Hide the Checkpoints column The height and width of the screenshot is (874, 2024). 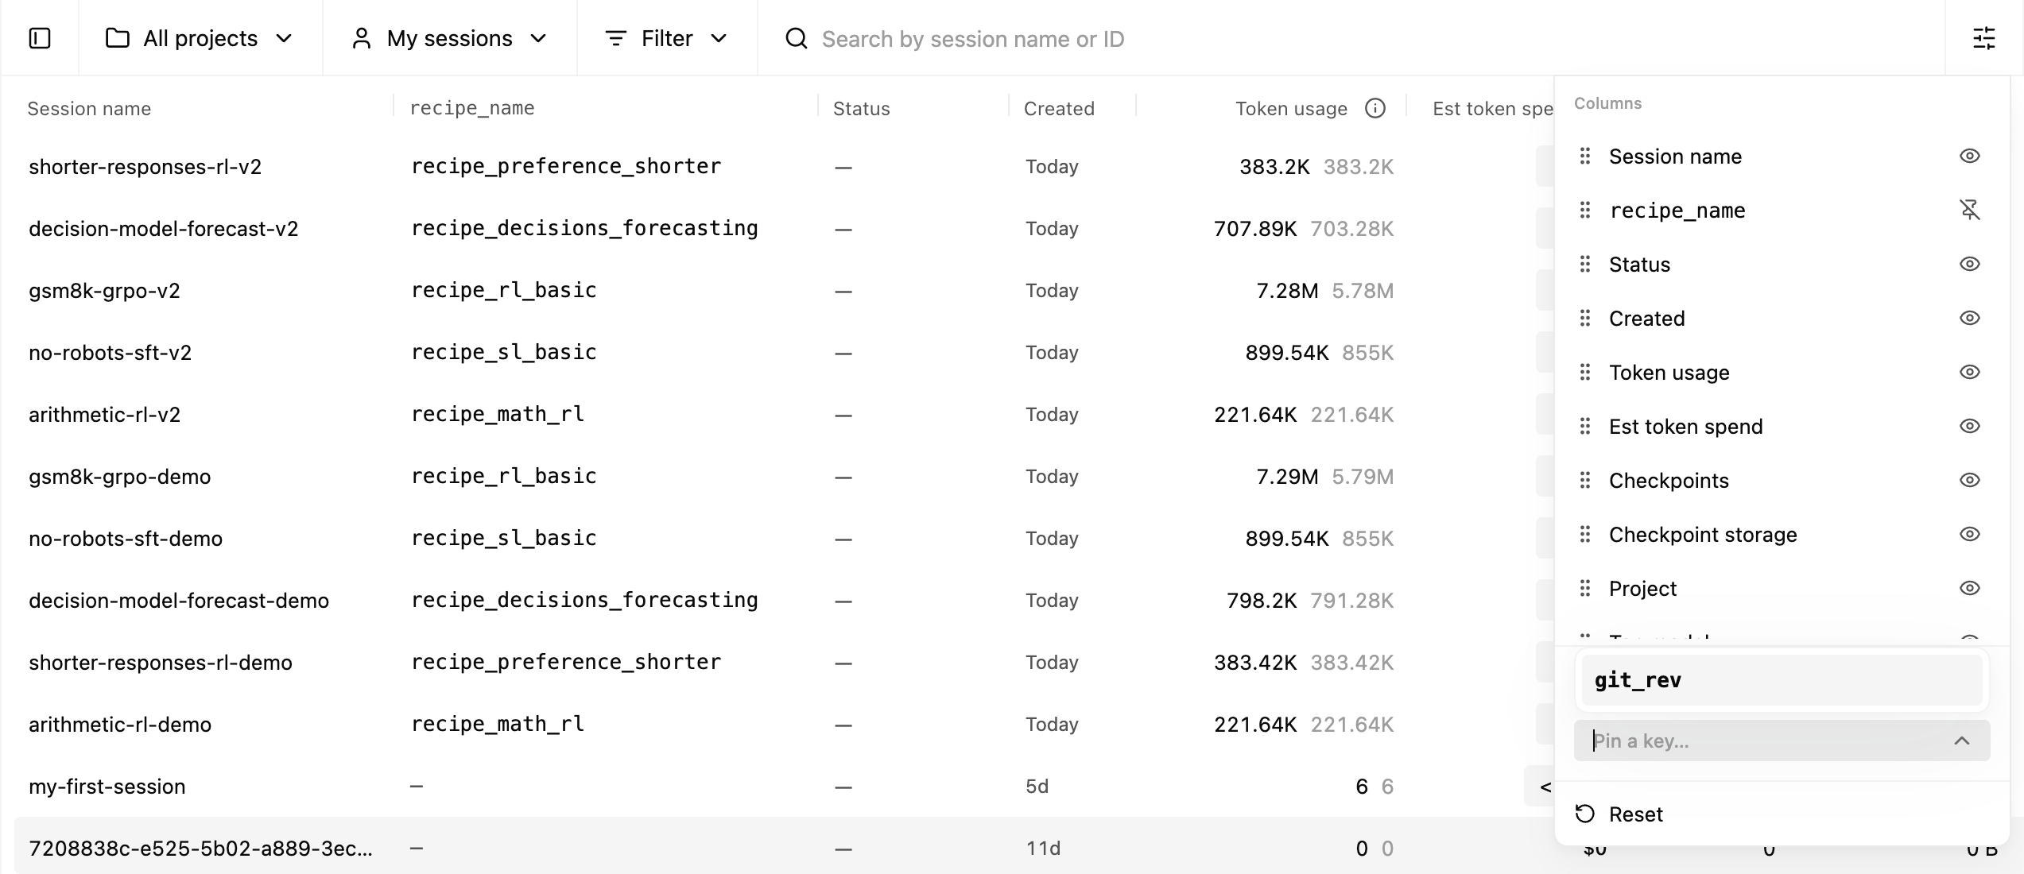tap(1969, 480)
